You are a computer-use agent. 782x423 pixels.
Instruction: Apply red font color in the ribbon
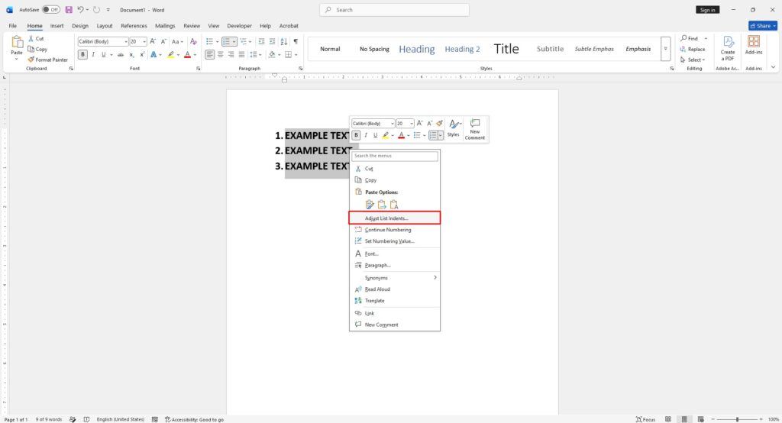click(x=188, y=55)
